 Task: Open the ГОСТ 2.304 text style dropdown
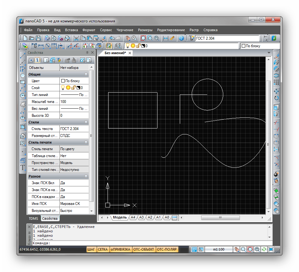pyautogui.click(x=228, y=38)
